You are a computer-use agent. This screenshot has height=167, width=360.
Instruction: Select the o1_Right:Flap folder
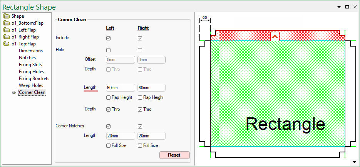click(x=25, y=37)
